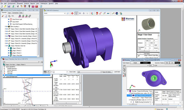Screen dimensions: 184x110
Task: Switch geometry display to Line
Action: 172,63
